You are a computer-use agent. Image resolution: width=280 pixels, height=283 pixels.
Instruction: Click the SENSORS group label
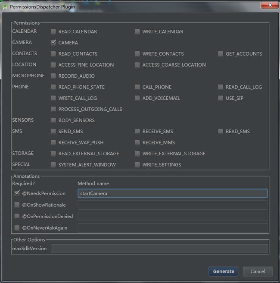(x=23, y=120)
